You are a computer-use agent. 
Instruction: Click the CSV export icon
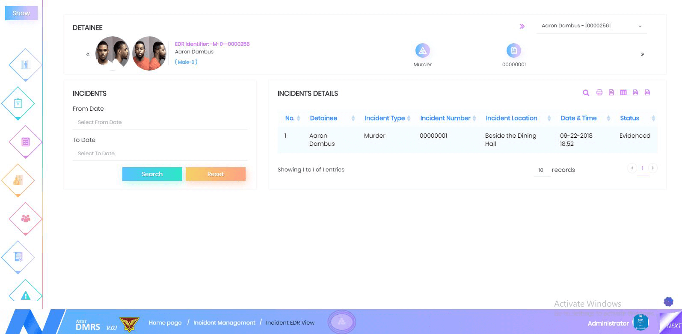pos(647,92)
